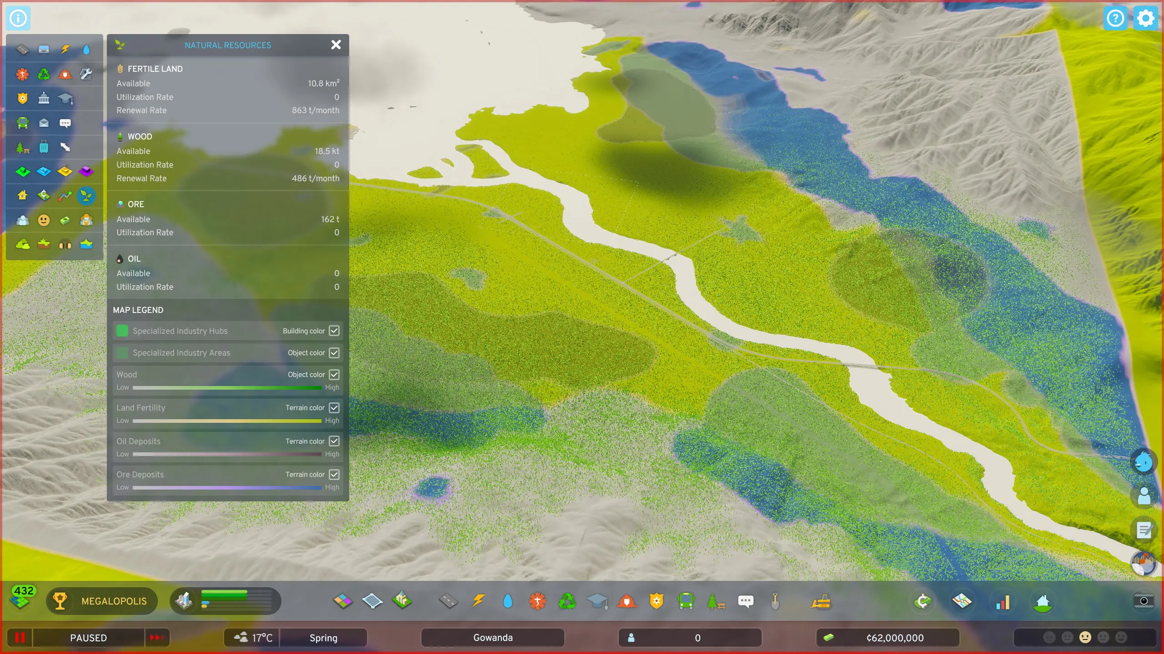Click the MEGALOPOLIS milestone button
This screenshot has height=654, width=1164.
pos(102,601)
